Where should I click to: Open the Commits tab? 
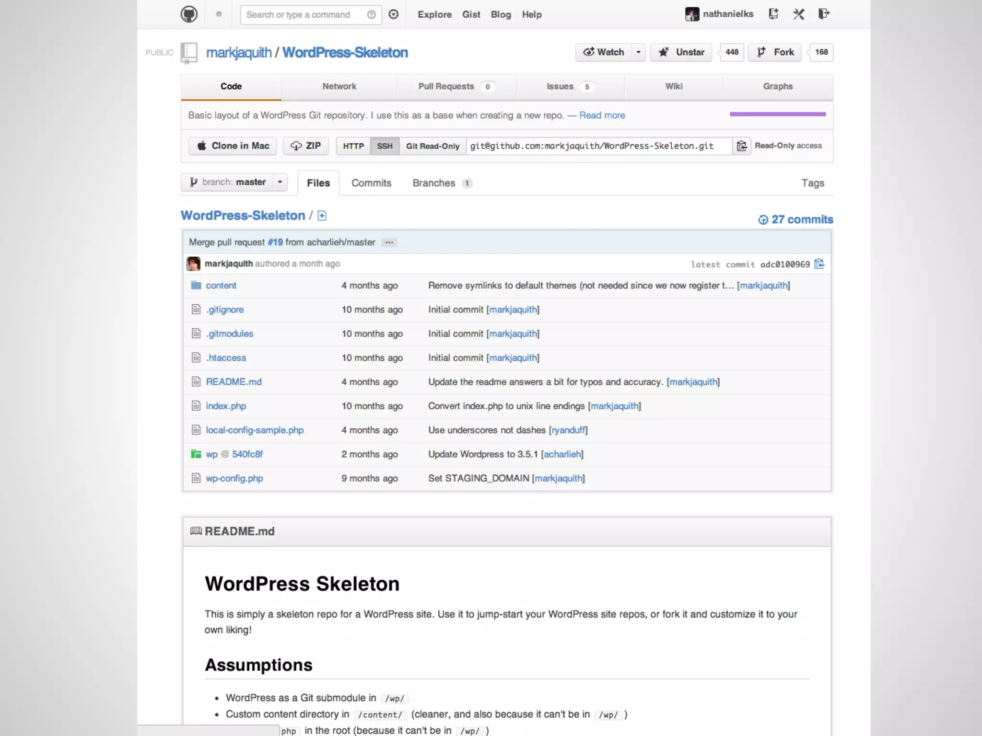[371, 183]
